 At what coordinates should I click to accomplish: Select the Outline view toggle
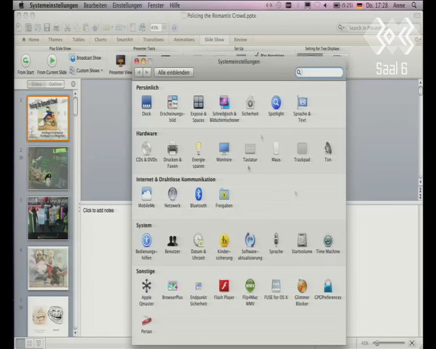(x=54, y=84)
